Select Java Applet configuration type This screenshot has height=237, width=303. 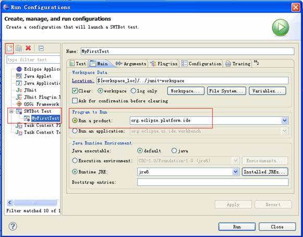(x=38, y=76)
